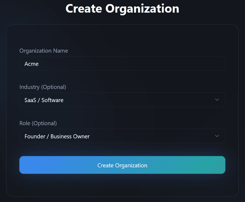Click the Industry combo box
Image resolution: width=245 pixels, height=202 pixels.
click(x=122, y=100)
